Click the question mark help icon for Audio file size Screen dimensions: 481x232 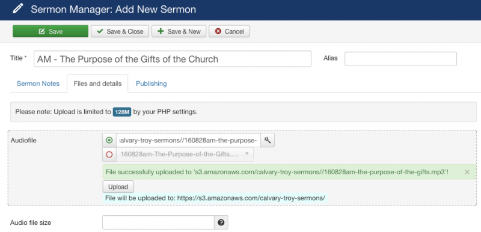click(221, 222)
